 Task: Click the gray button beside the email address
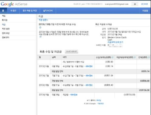pyautogui.click(x=135, y=4)
